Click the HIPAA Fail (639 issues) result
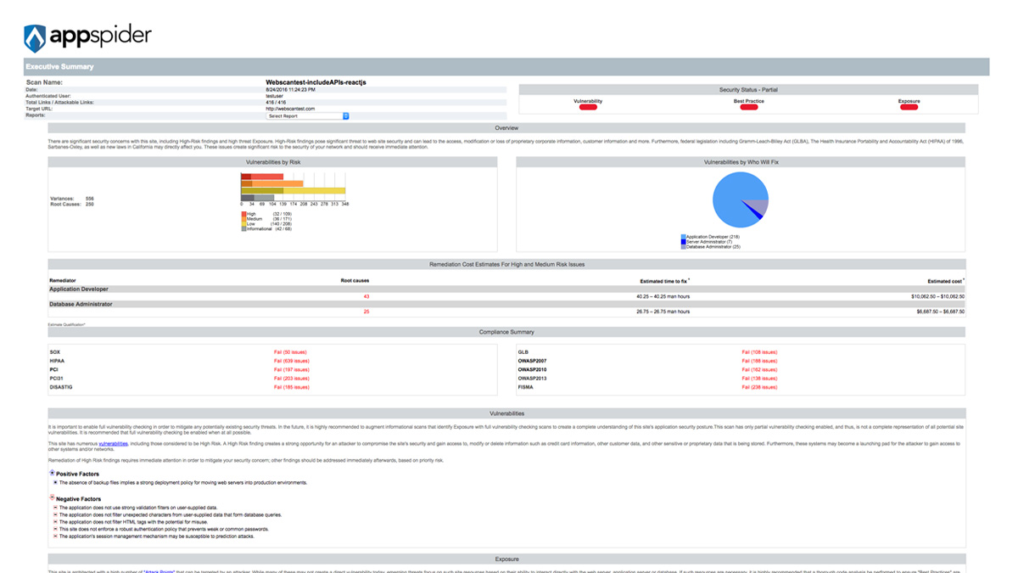Image resolution: width=1018 pixels, height=573 pixels. (290, 361)
